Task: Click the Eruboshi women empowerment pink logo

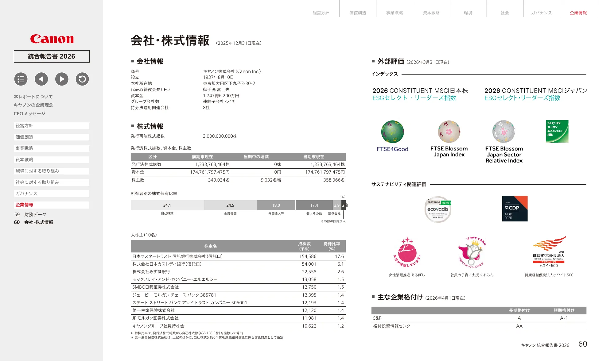Action: pos(407,252)
